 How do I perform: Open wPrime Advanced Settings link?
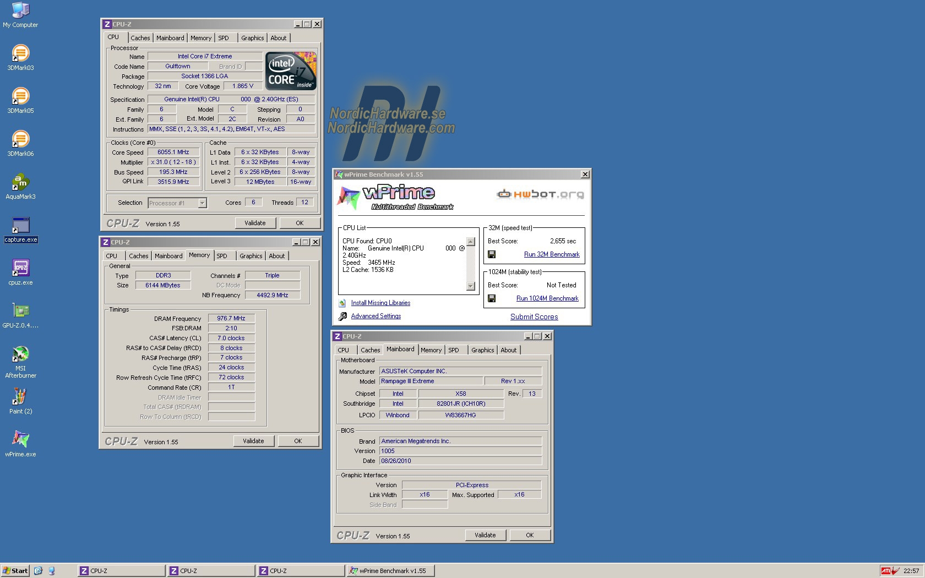376,316
